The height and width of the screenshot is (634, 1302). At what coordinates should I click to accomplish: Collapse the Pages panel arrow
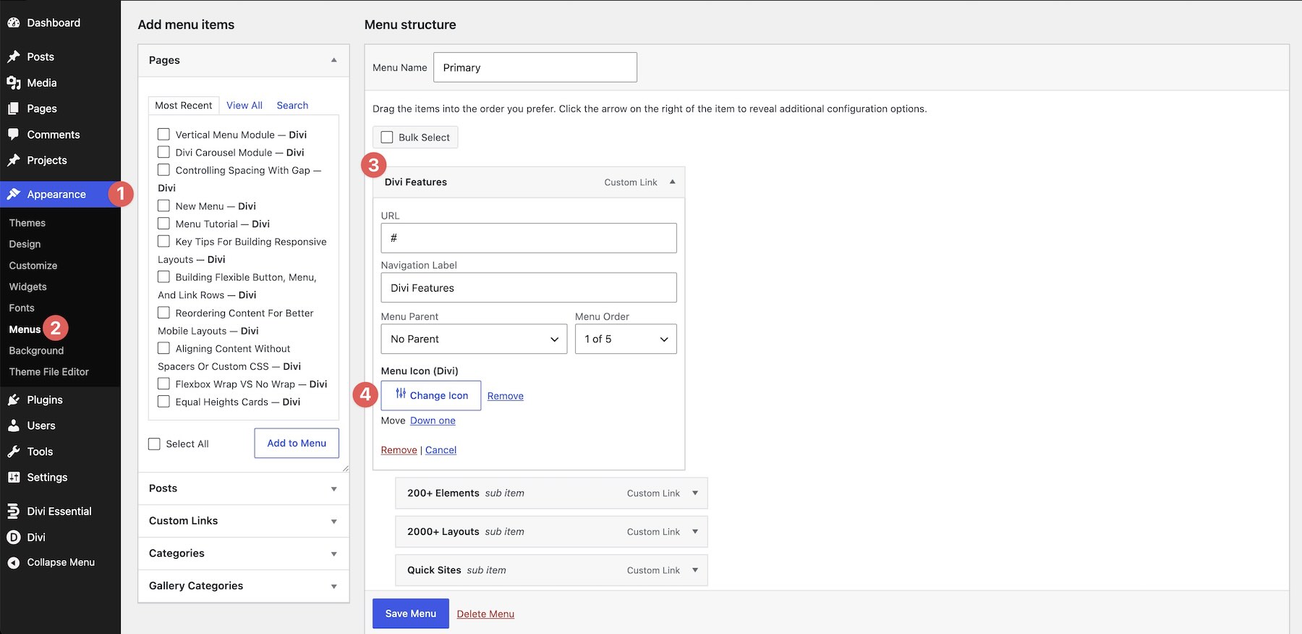(334, 60)
